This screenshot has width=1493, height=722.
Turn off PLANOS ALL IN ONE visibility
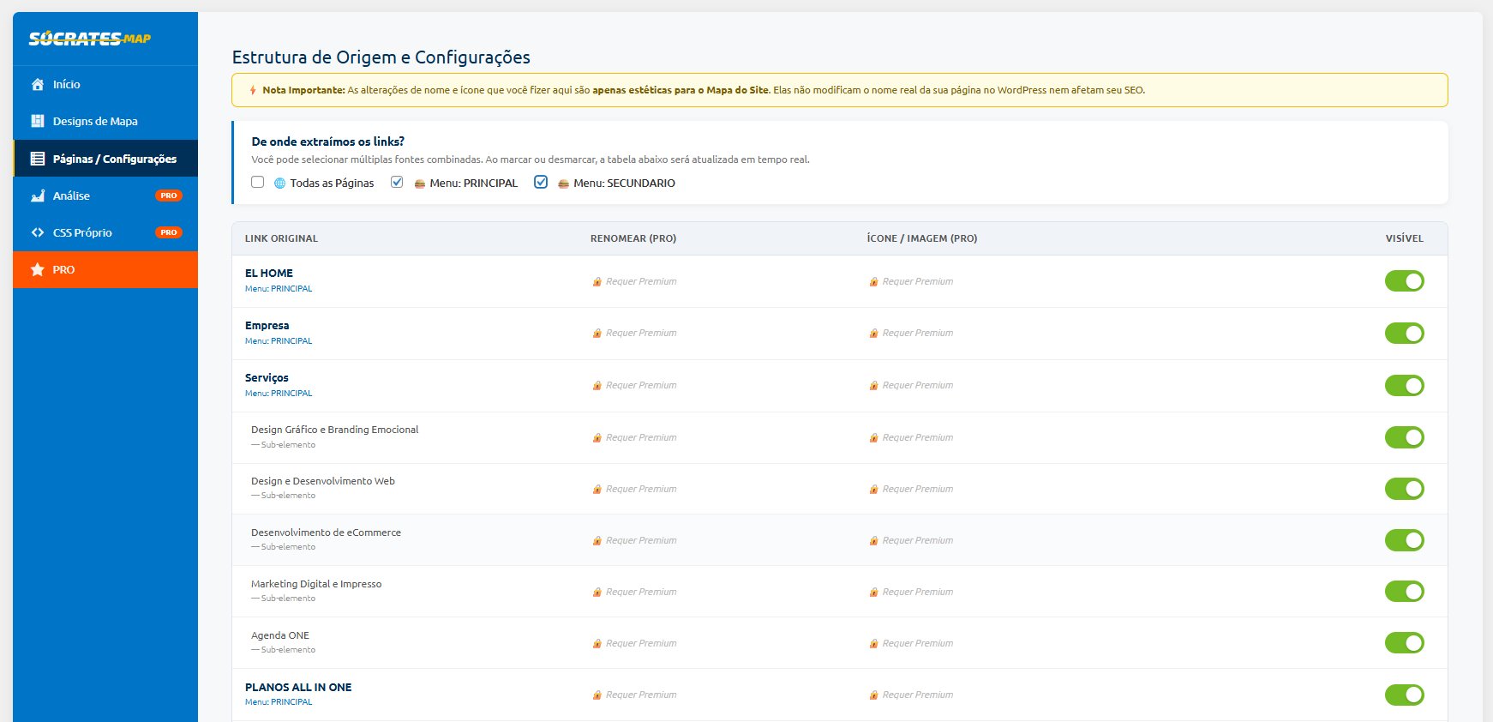[x=1404, y=695]
